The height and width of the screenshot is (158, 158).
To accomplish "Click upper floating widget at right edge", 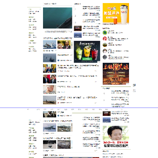I will tap(134, 85).
